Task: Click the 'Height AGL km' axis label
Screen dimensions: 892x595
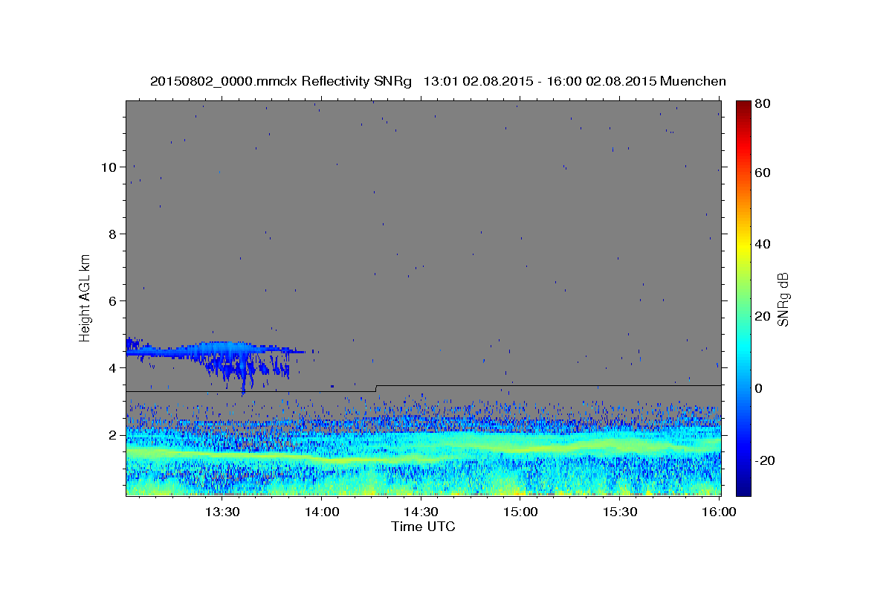Action: point(85,297)
